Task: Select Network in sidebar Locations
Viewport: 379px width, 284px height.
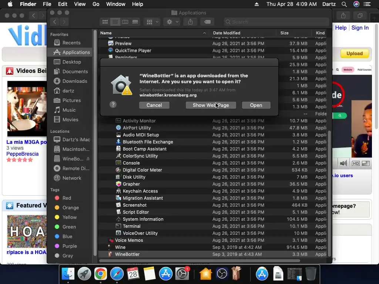Action: tap(70, 178)
